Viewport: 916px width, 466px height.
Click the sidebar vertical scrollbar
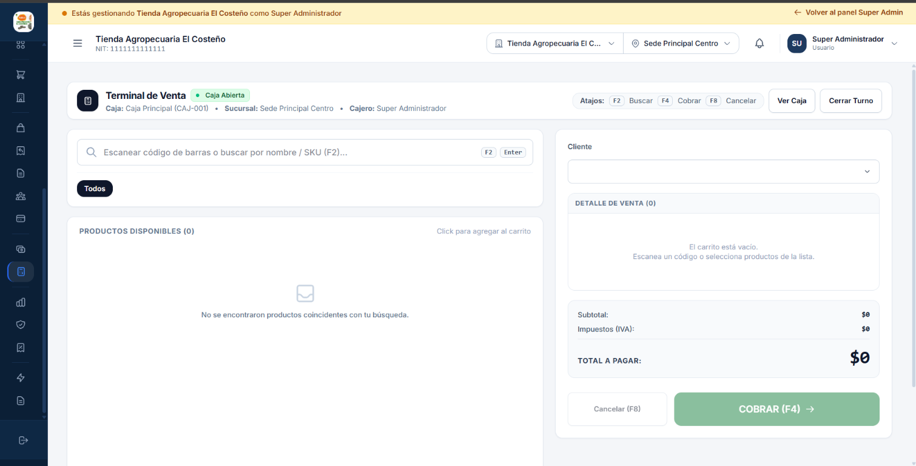point(44,302)
